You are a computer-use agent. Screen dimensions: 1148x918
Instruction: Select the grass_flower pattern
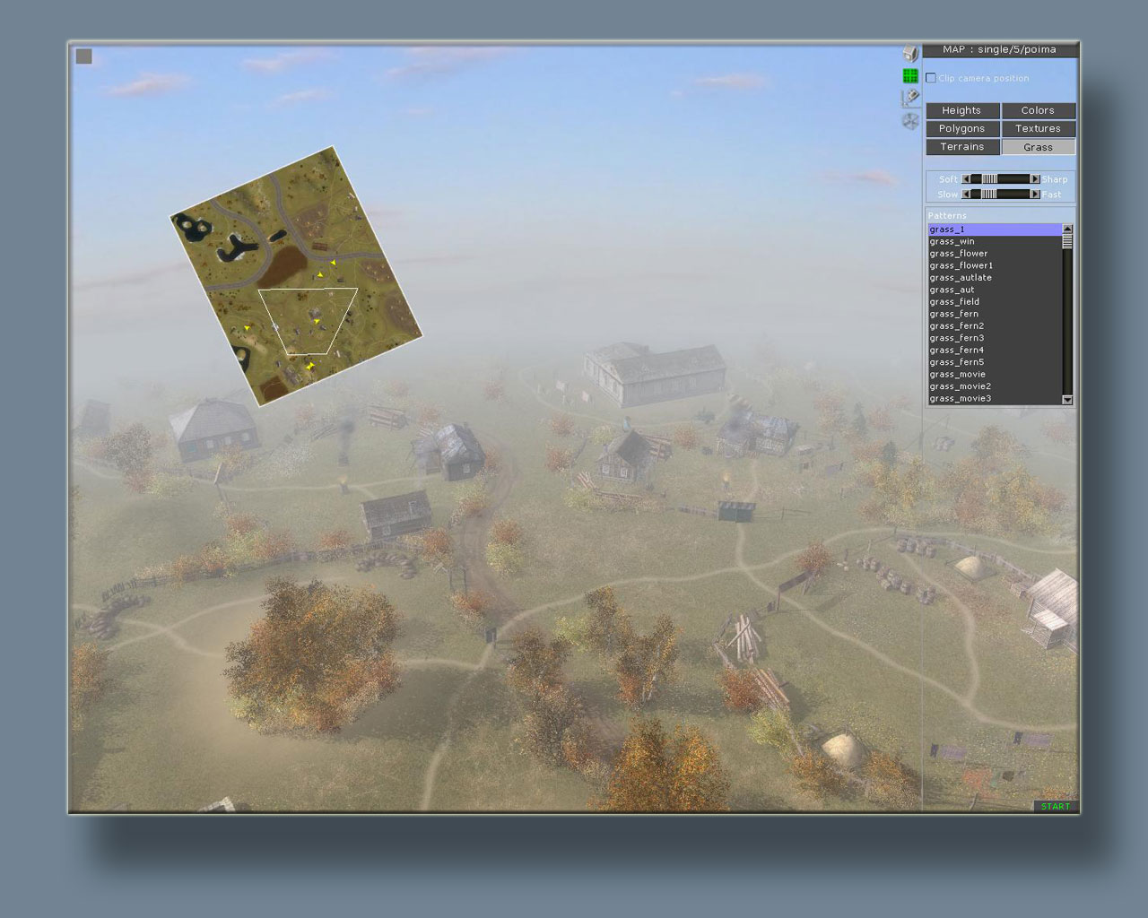pos(995,254)
